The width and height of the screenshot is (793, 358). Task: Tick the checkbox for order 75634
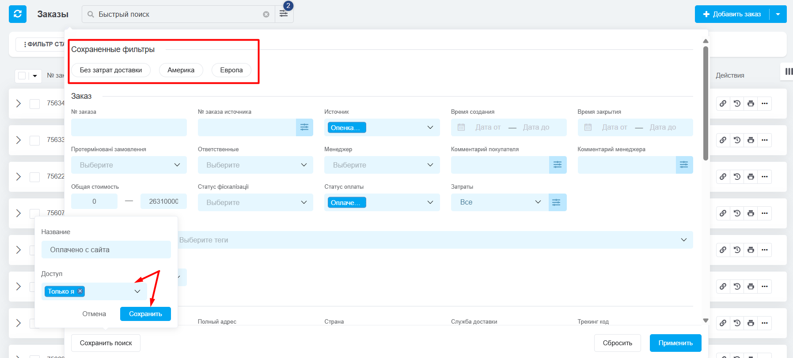click(34, 104)
